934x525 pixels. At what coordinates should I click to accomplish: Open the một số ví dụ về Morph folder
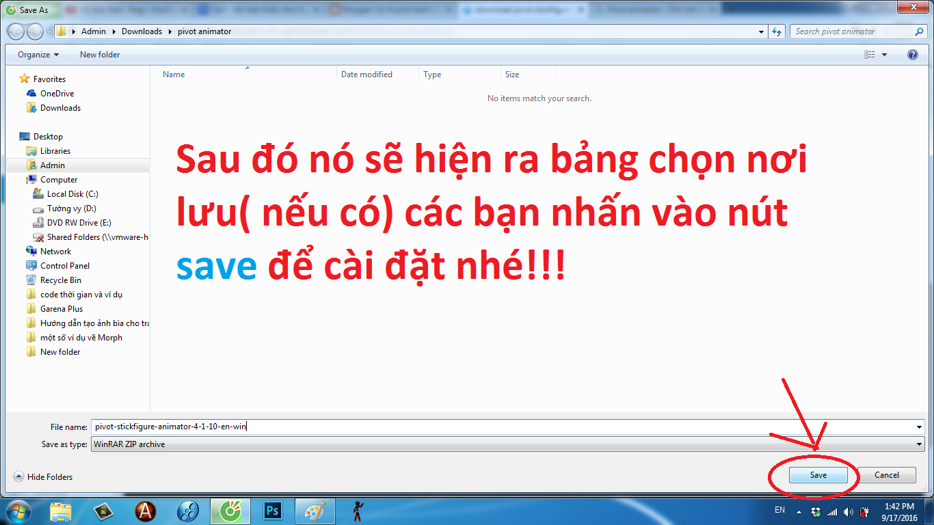point(81,338)
